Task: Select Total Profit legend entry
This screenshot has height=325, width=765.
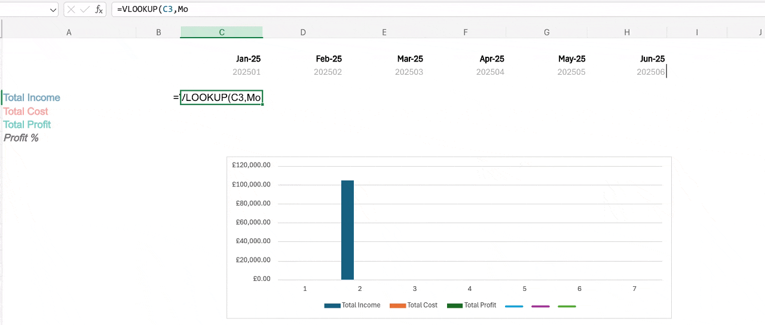Action: coord(472,305)
